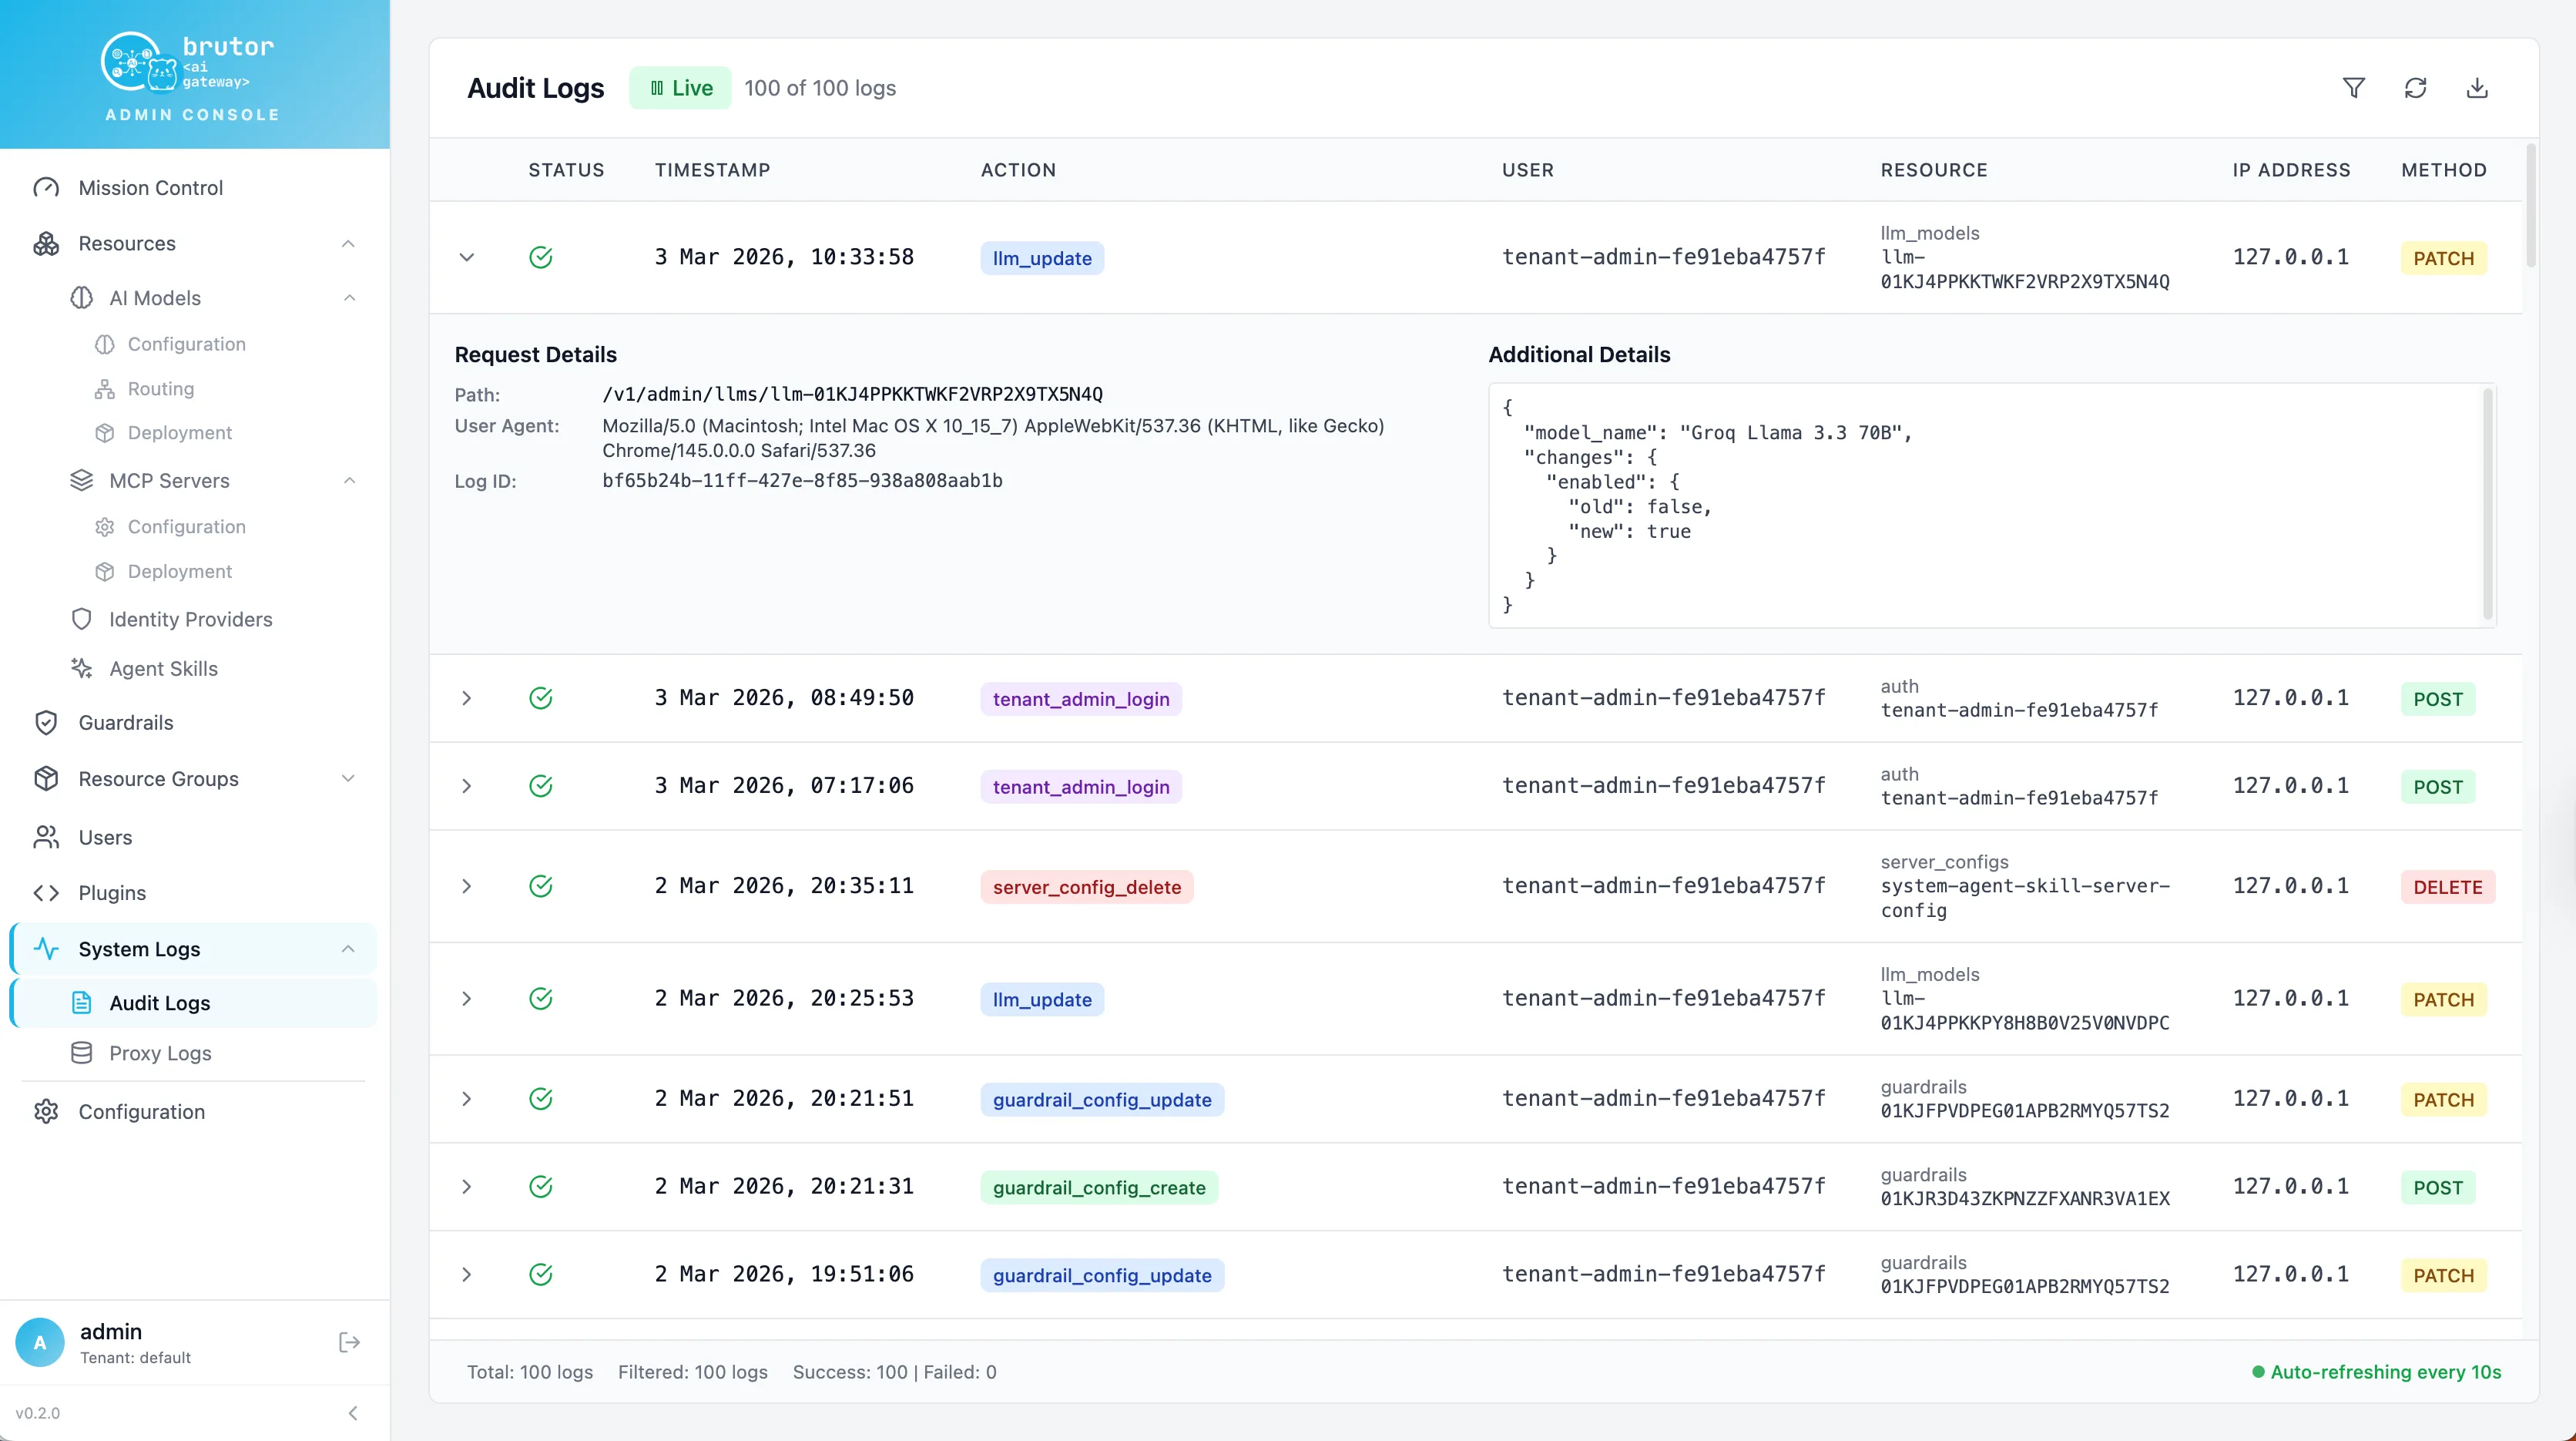Click the Users people icon
Screen dimensions: 2576x1441
46,837
